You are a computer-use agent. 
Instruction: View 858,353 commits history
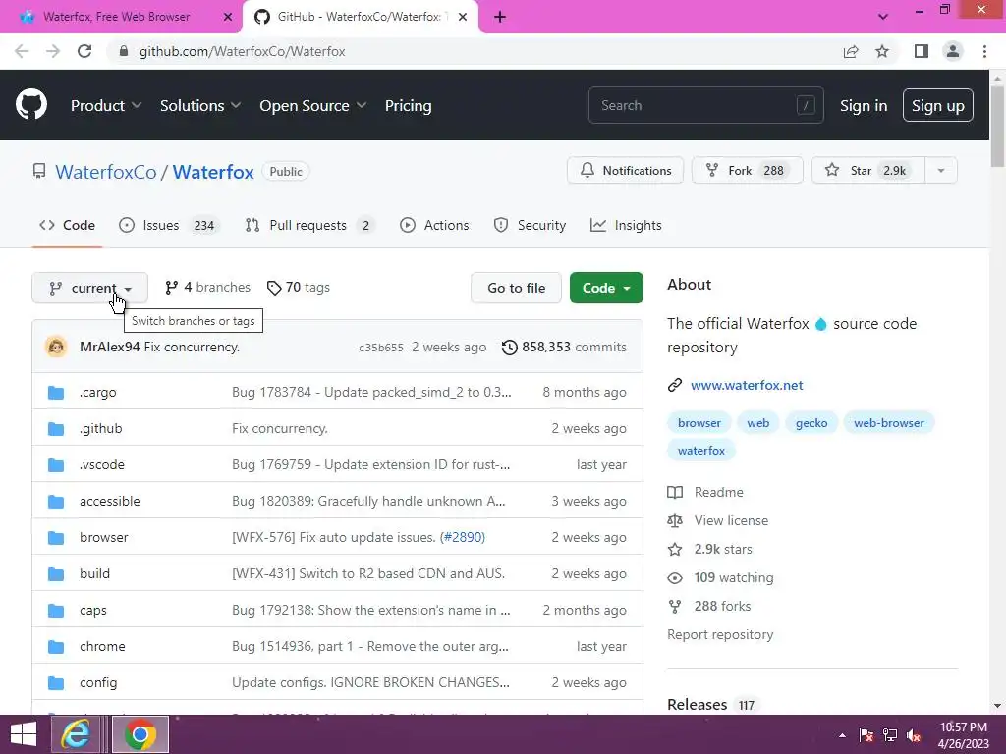[x=564, y=347]
